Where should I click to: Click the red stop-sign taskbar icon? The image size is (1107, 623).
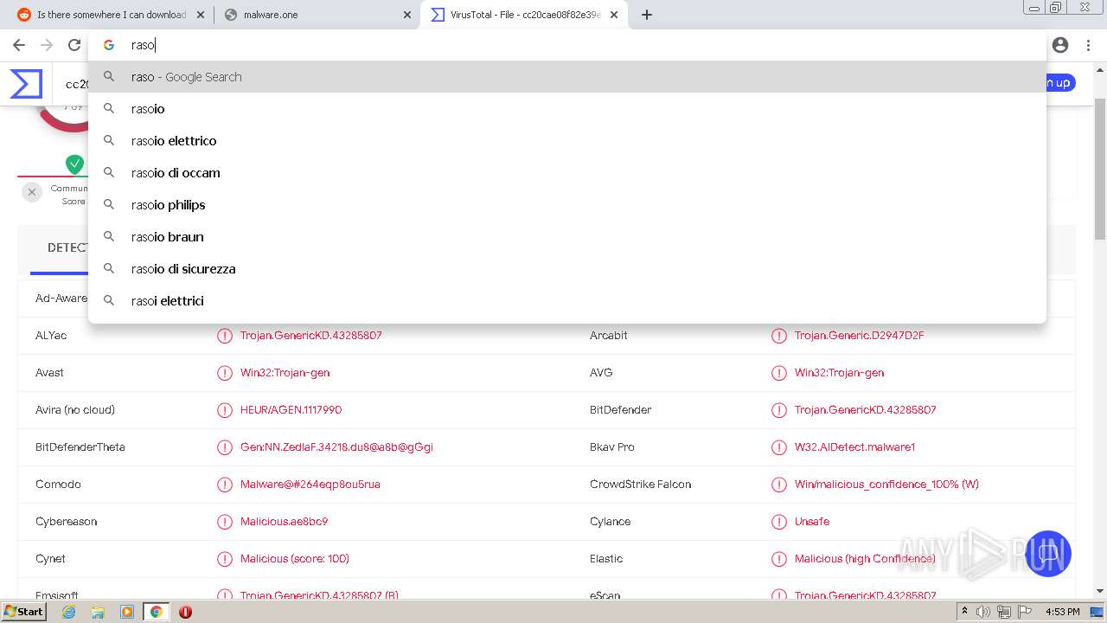[185, 612]
